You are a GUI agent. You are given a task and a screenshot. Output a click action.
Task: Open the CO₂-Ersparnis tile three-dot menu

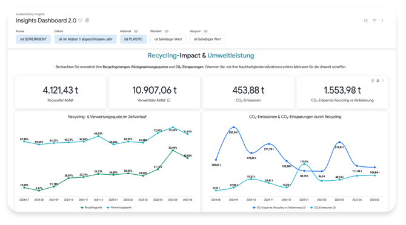point(383,81)
